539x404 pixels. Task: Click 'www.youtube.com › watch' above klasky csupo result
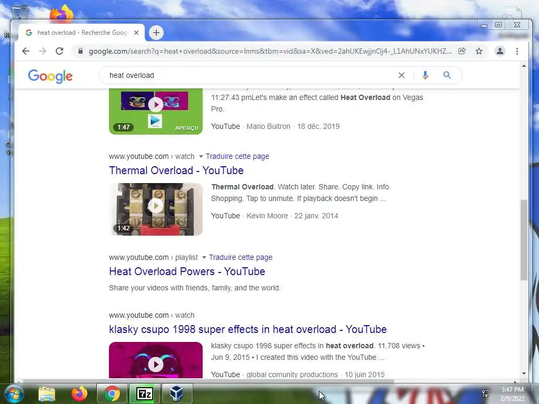pos(152,316)
